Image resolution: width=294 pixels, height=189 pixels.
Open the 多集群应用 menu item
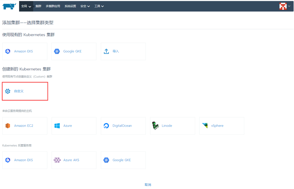click(x=53, y=6)
